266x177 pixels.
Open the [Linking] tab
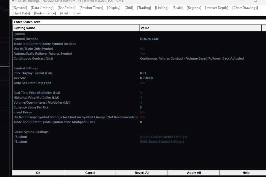point(162,8)
